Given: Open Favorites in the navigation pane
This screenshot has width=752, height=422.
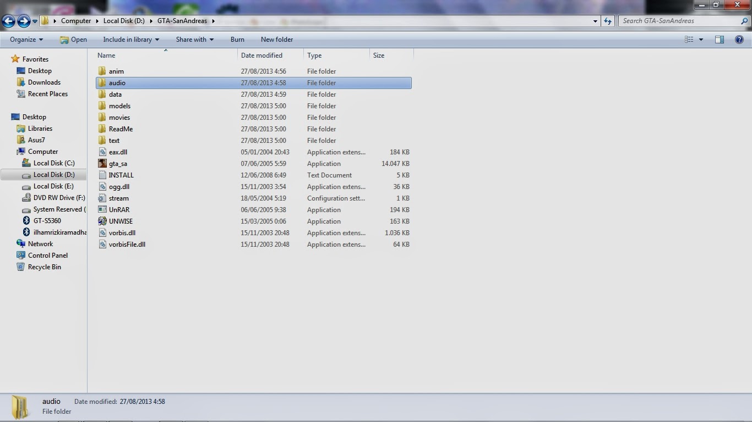Looking at the screenshot, I should (35, 59).
